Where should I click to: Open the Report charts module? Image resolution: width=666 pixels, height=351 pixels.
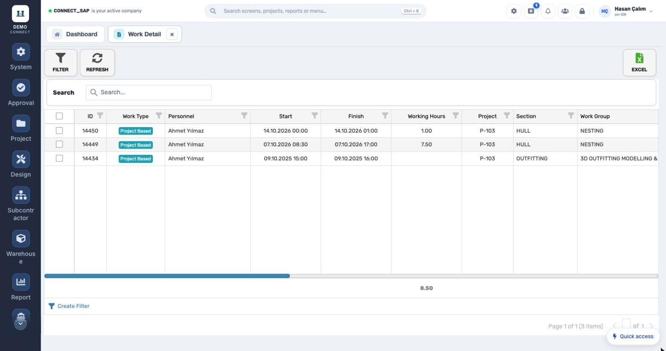(21, 287)
